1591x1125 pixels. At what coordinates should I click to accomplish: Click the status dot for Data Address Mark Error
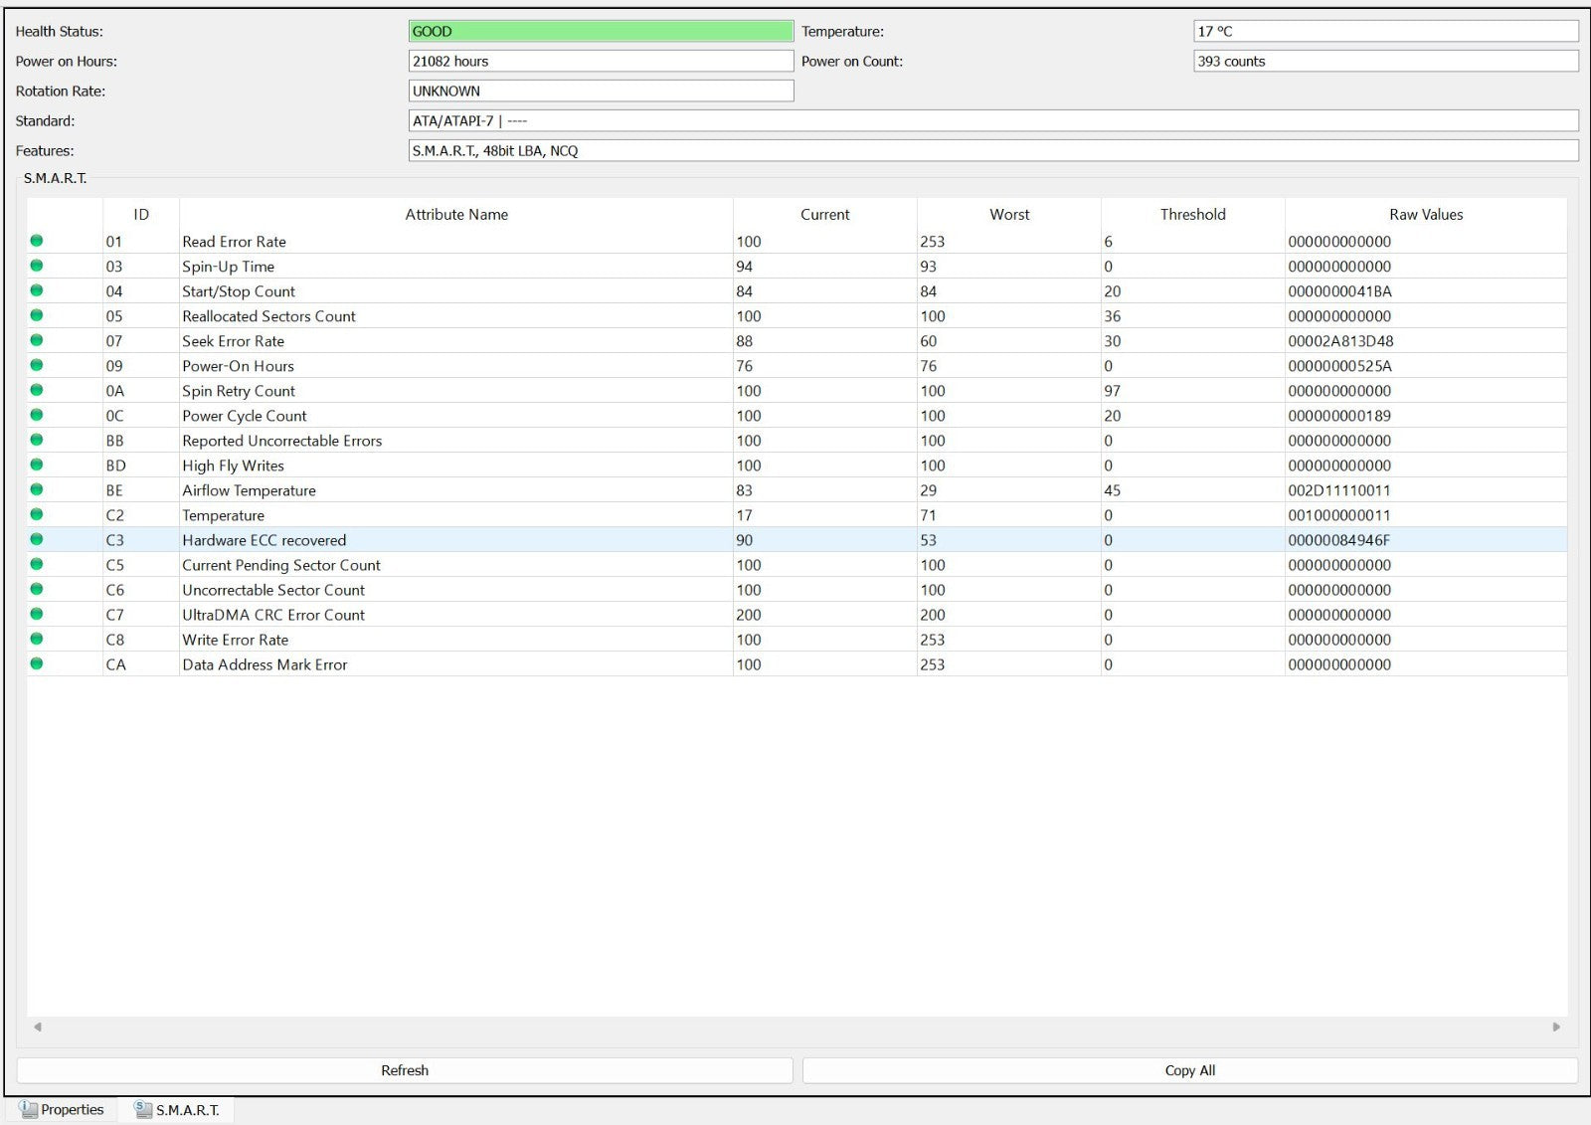(37, 663)
